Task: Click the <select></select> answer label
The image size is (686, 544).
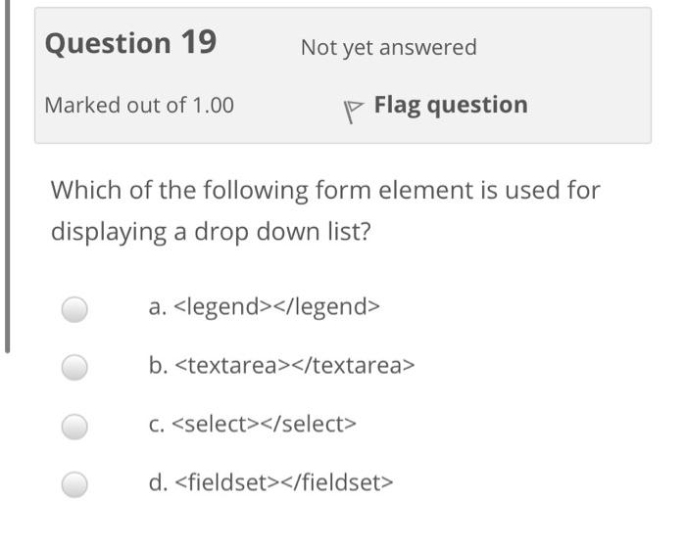Action: click(265, 424)
